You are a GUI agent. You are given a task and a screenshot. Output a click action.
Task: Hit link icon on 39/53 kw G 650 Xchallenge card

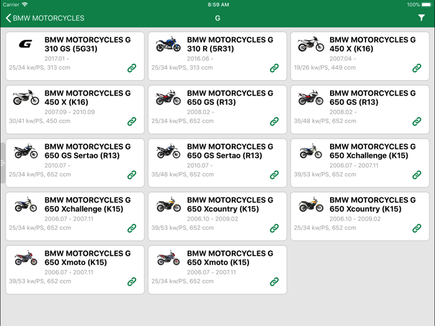417,174
